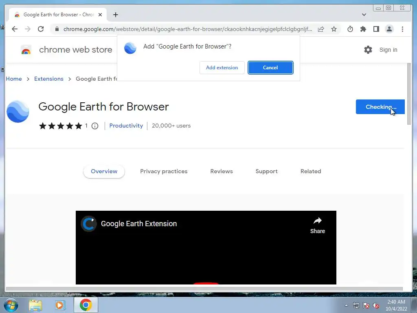Image resolution: width=417 pixels, height=313 pixels.
Task: Sign in to Chrome Web Store
Action: [x=388, y=50]
